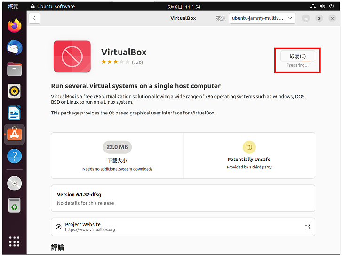Viewport: 350px width, 259px height.
Task: Open the Project Website link row
Action: tap(183, 227)
